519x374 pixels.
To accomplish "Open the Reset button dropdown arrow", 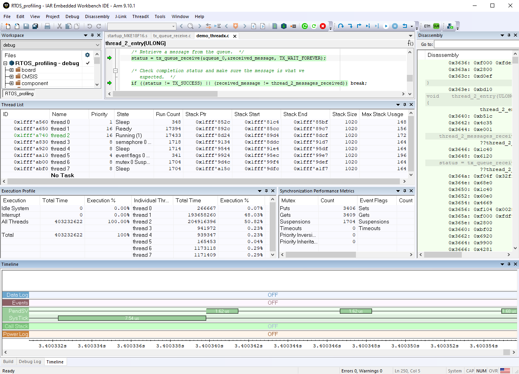I will pyautogui.click(x=412, y=26).
